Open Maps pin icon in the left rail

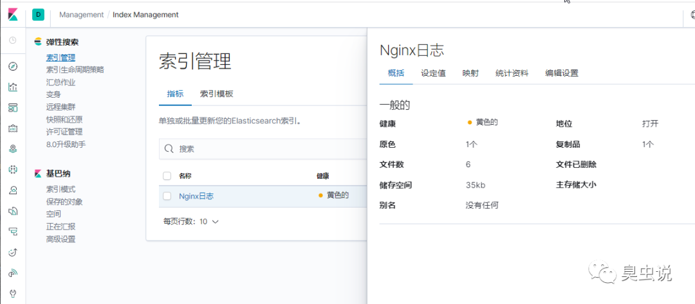(13, 149)
